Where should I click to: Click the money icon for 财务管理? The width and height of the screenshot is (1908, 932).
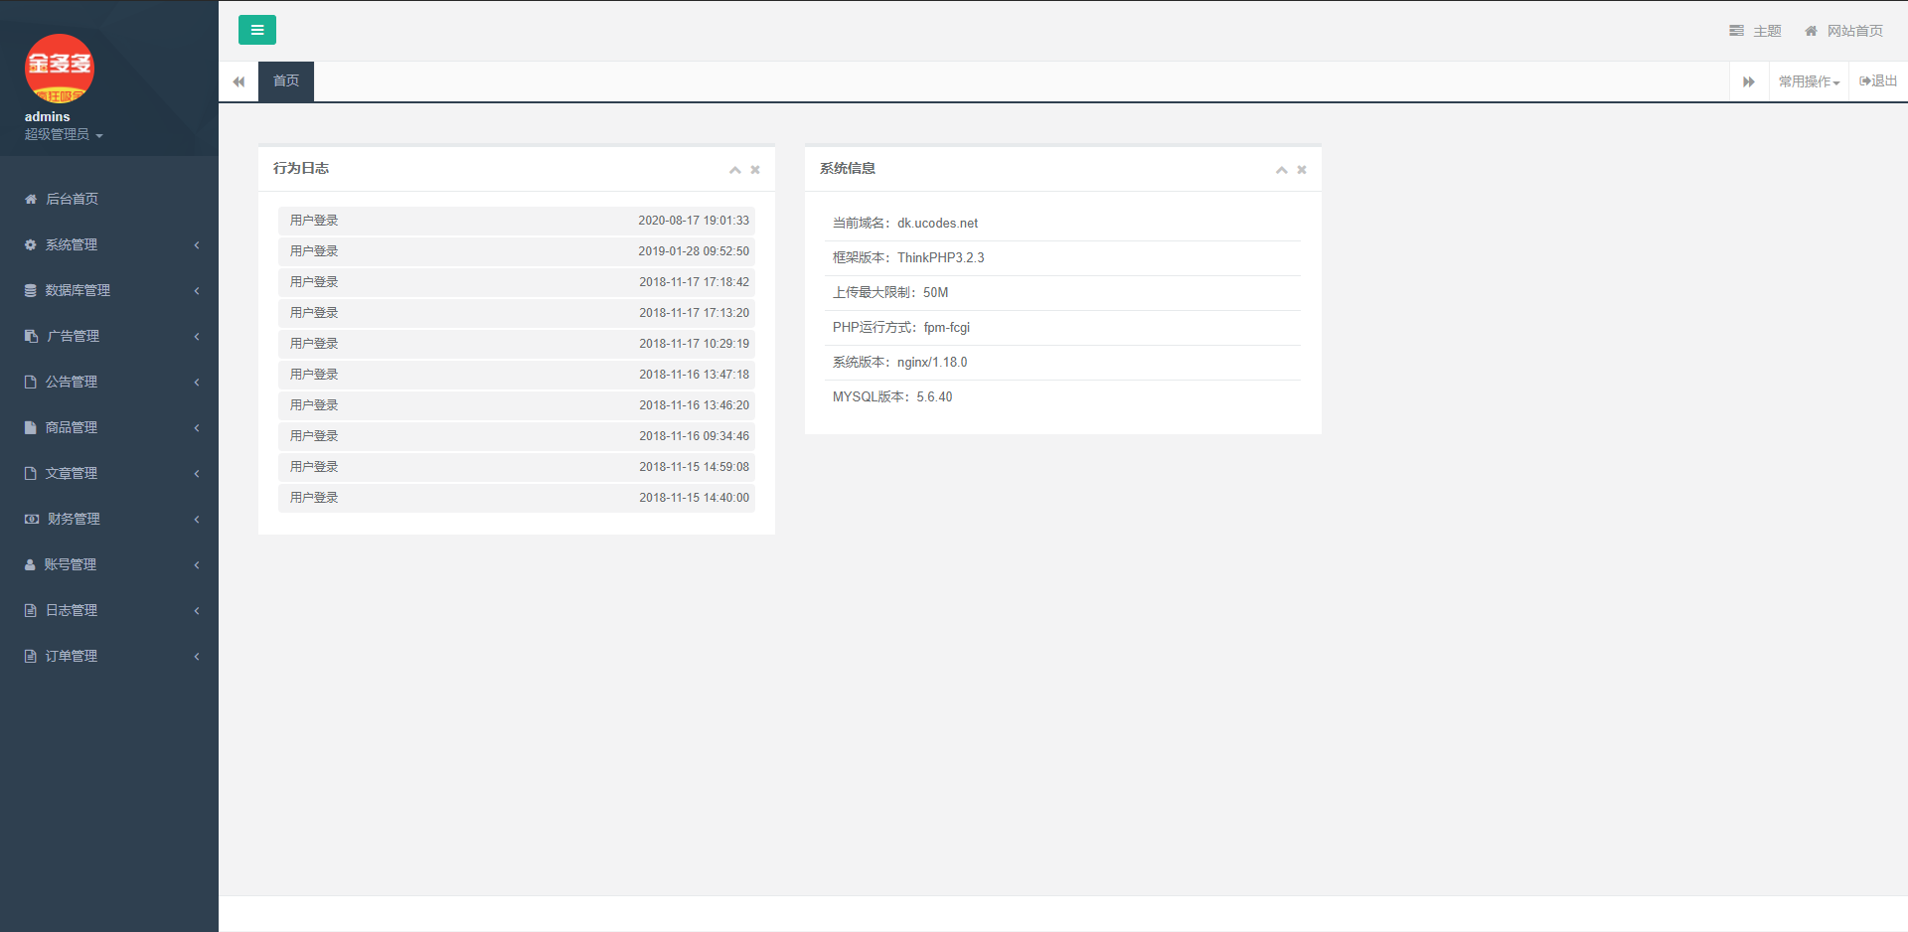coord(32,519)
